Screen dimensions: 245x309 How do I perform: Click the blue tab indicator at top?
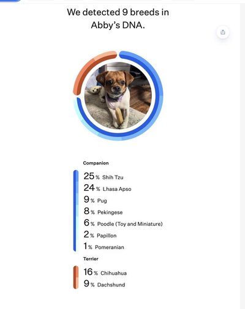pyautogui.click(x=10, y=1)
